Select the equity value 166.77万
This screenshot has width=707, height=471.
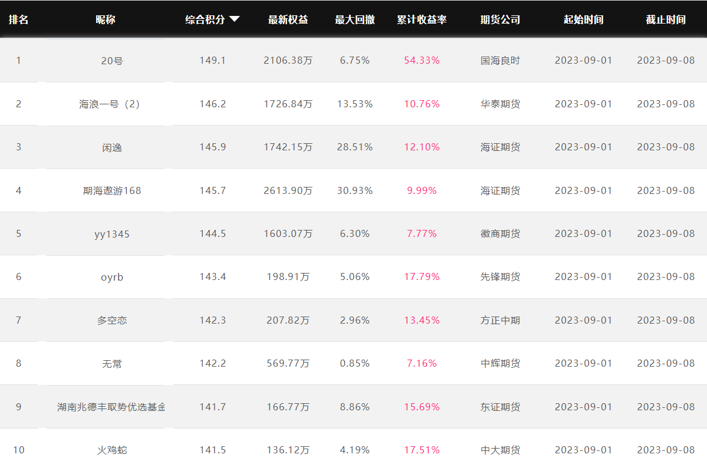(288, 407)
